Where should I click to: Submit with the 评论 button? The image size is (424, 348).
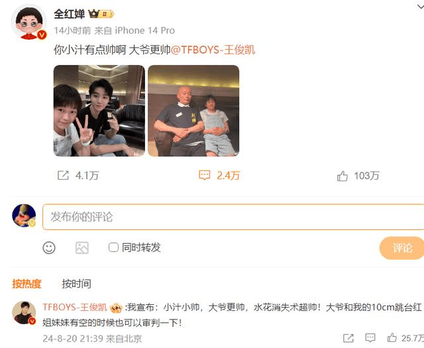click(x=402, y=248)
